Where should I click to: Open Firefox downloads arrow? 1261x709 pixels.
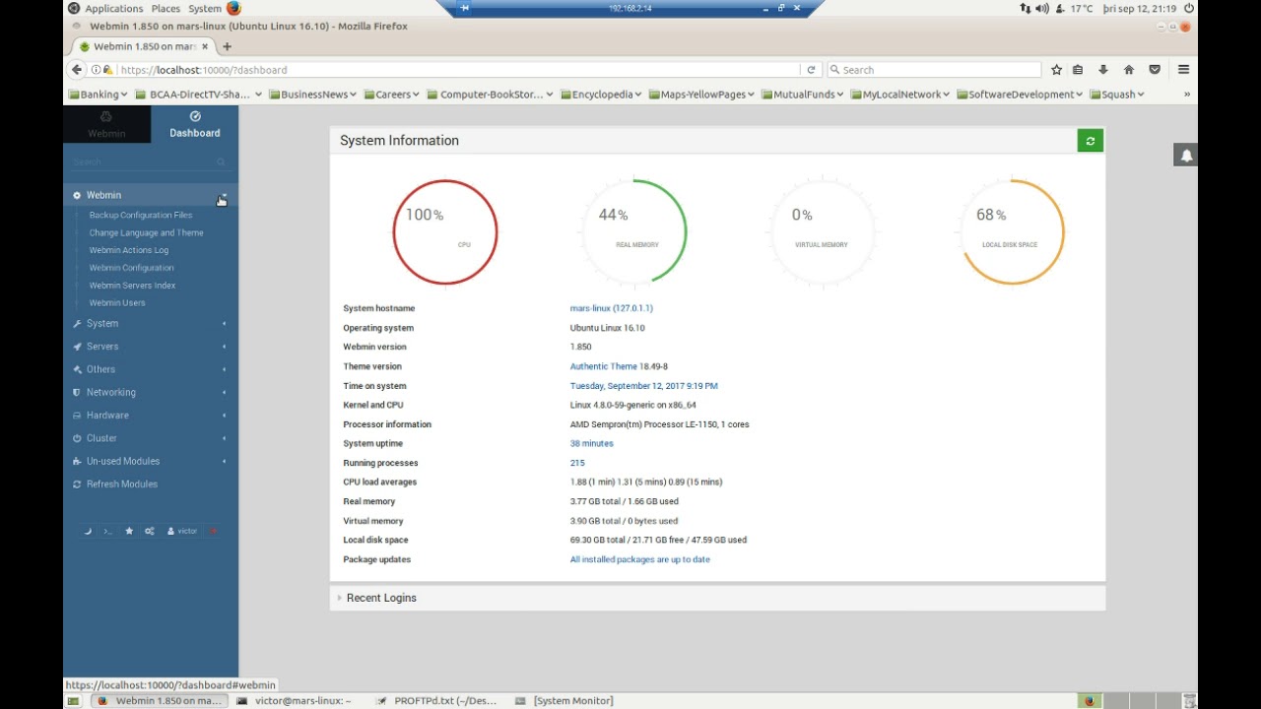pyautogui.click(x=1102, y=70)
